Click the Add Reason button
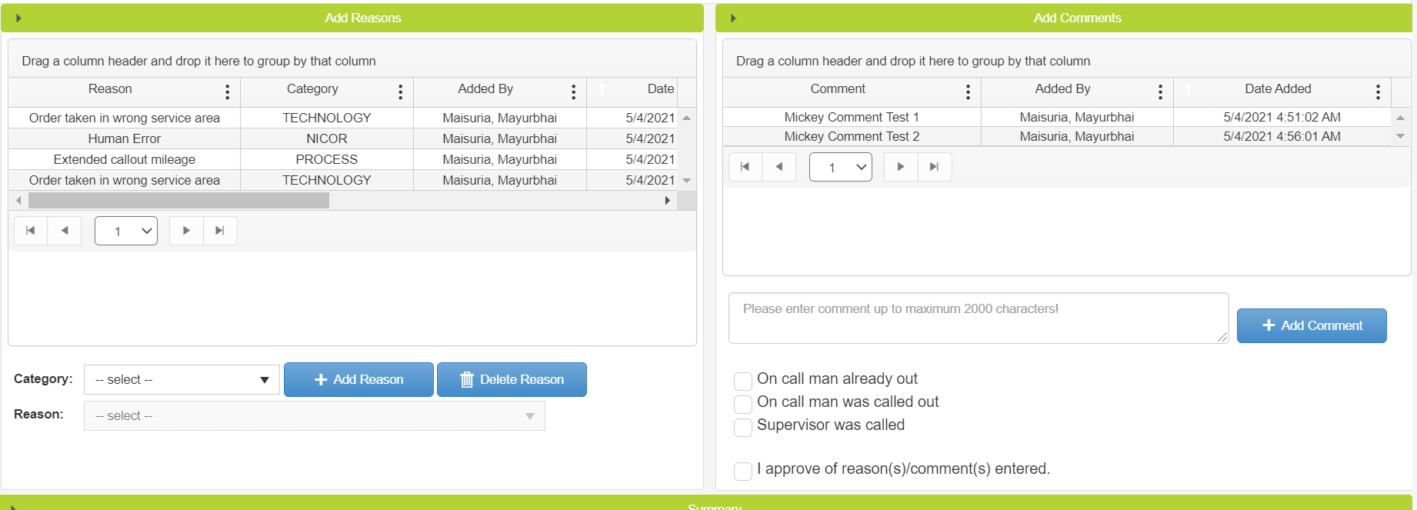The image size is (1417, 510). coord(358,380)
